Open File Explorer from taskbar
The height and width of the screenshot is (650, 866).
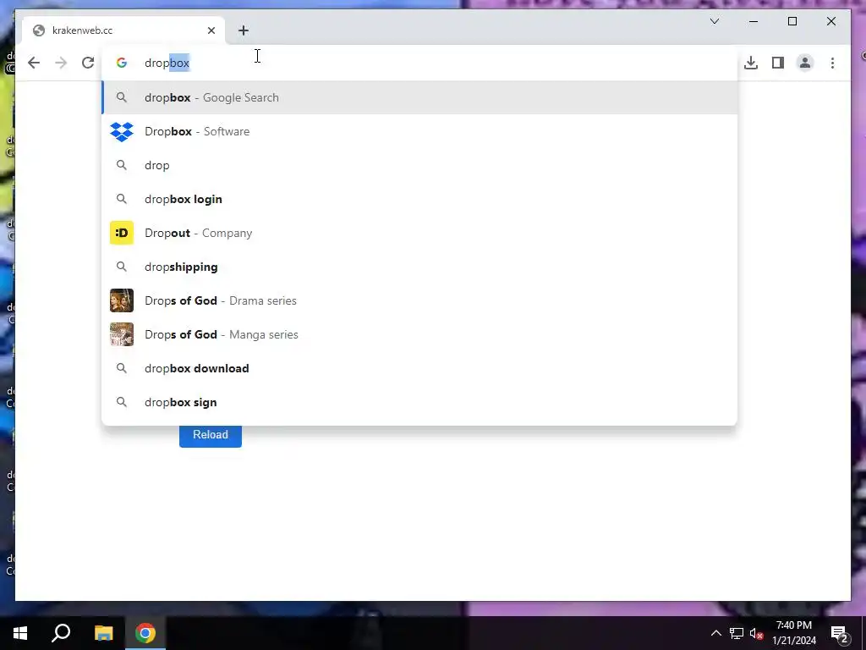(x=103, y=633)
